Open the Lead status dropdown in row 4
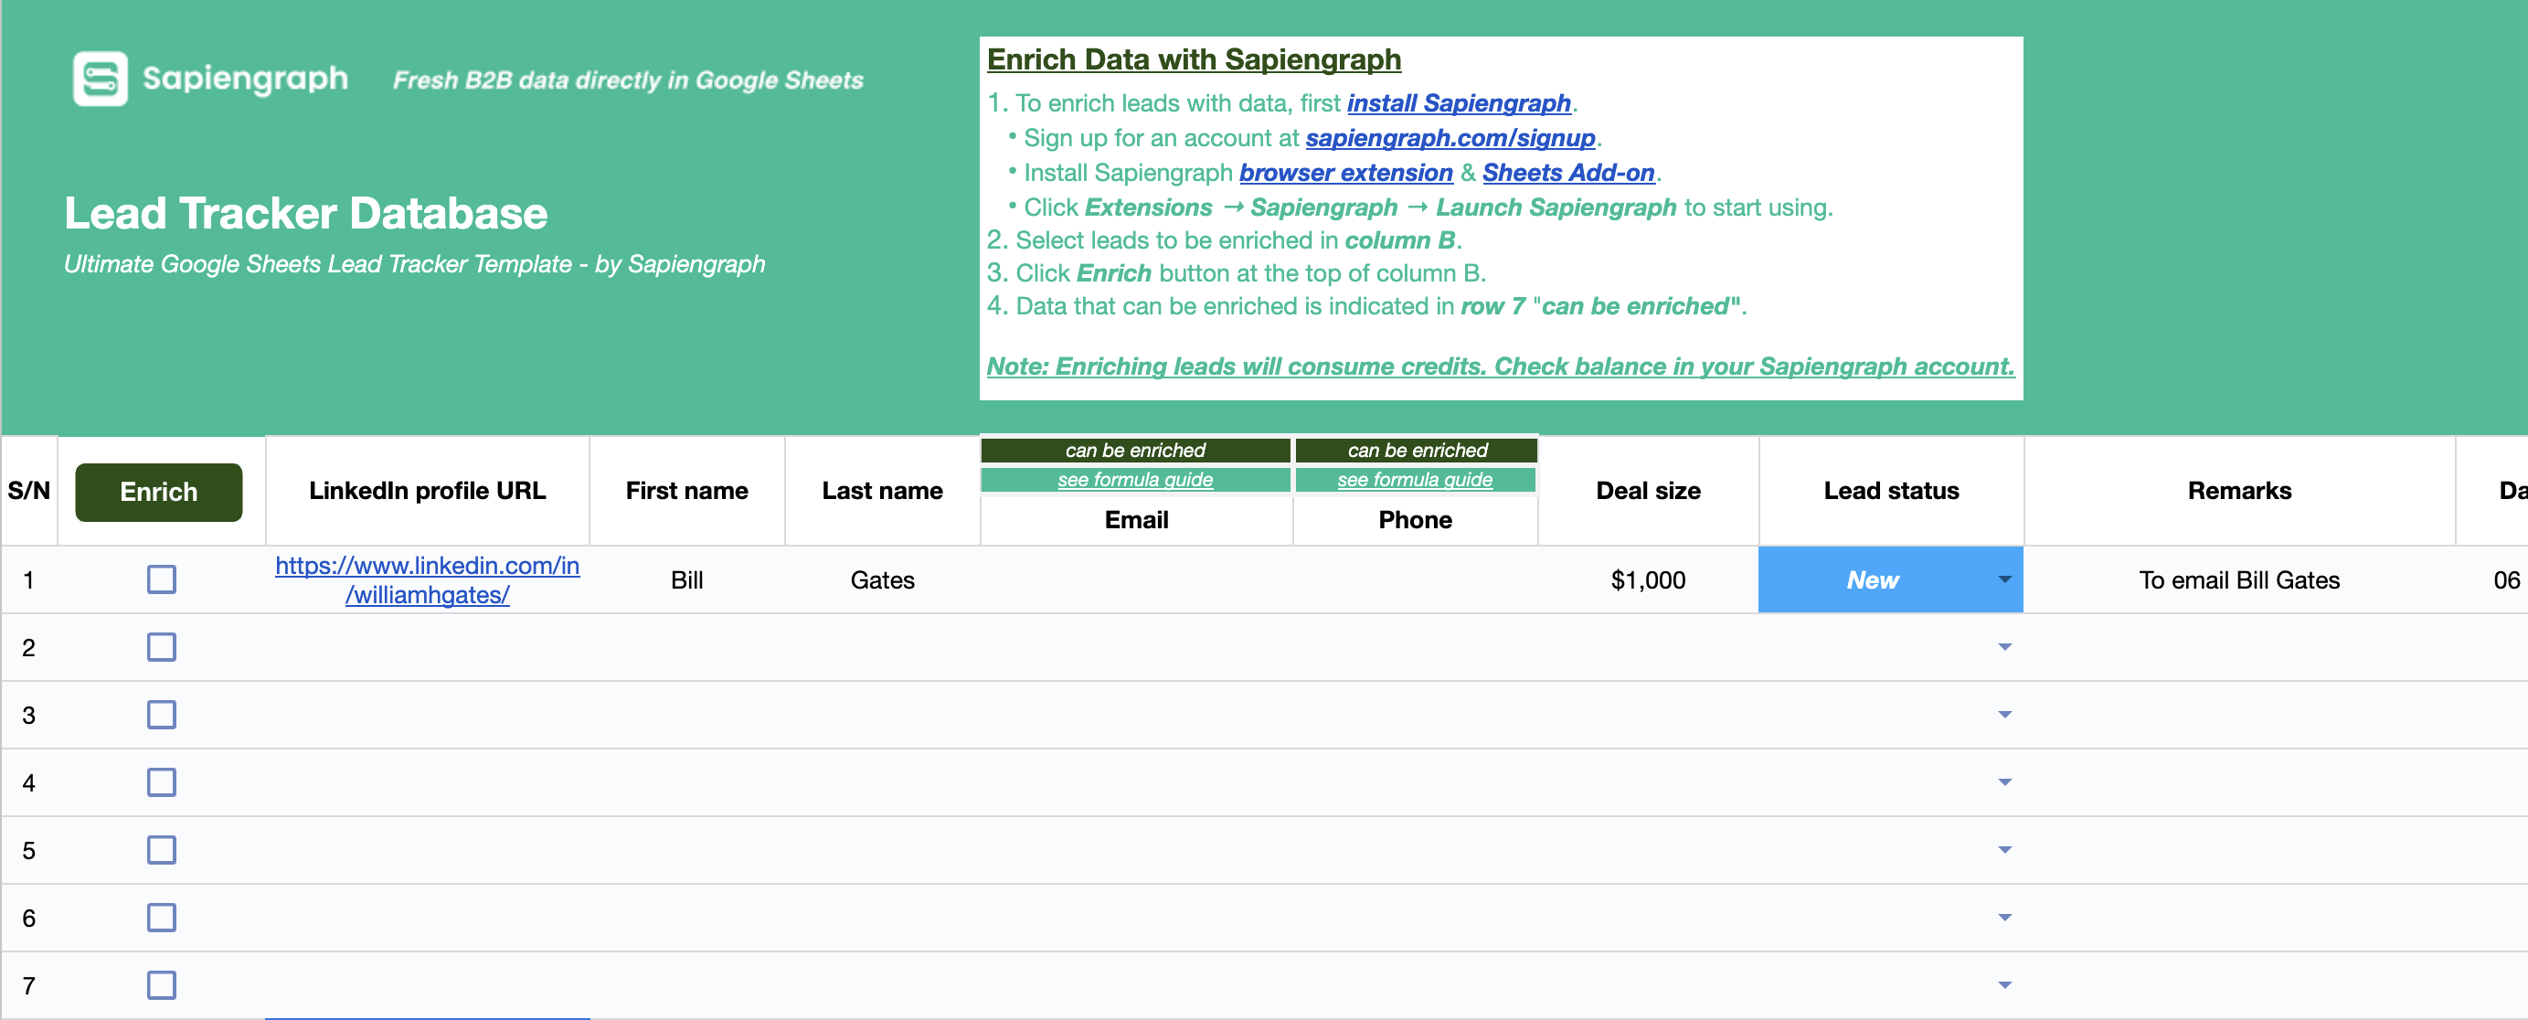2528x1020 pixels. 2005,782
